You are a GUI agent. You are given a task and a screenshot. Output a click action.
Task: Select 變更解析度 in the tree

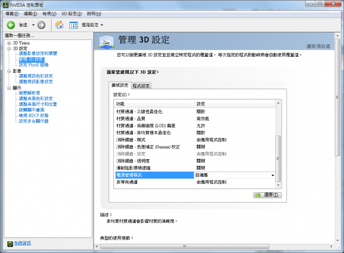pos(30,93)
